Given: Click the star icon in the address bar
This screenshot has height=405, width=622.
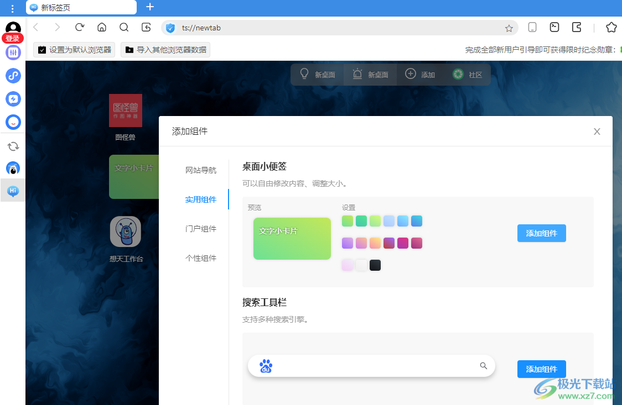Looking at the screenshot, I should (x=509, y=28).
